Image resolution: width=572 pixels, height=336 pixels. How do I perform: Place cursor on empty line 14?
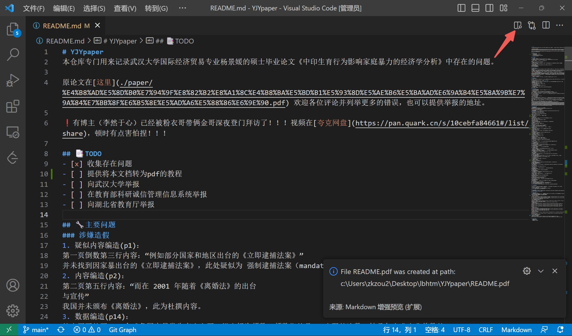(295, 214)
